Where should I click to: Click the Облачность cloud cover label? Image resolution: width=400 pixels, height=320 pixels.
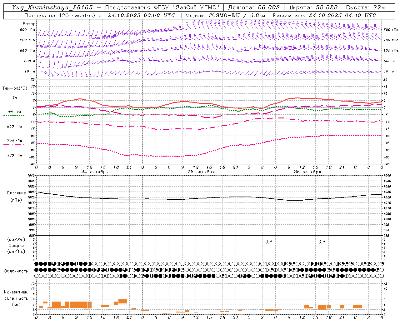point(16,271)
